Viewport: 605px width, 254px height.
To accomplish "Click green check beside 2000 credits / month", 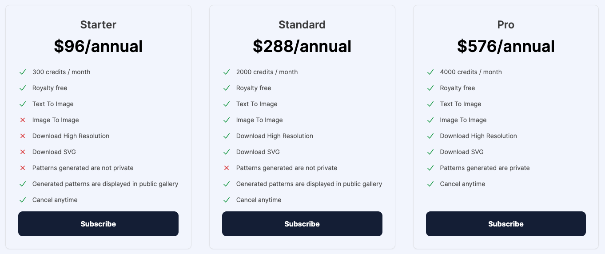I will [227, 72].
